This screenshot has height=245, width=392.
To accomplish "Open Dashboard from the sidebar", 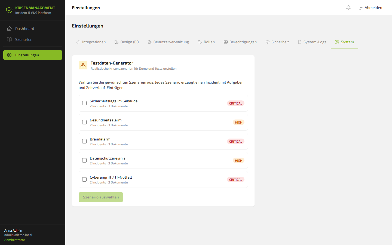I will (x=33, y=29).
